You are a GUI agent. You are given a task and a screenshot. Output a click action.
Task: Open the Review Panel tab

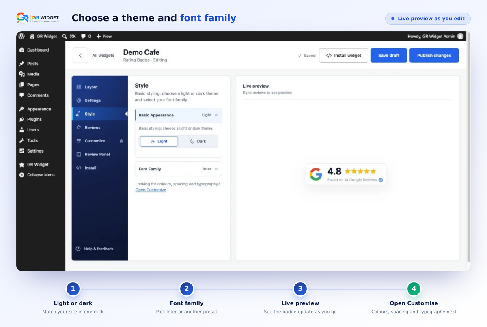pyautogui.click(x=100, y=154)
